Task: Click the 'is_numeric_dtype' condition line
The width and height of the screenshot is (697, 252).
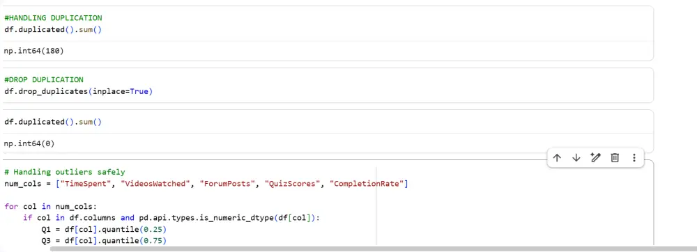Action: click(x=171, y=219)
